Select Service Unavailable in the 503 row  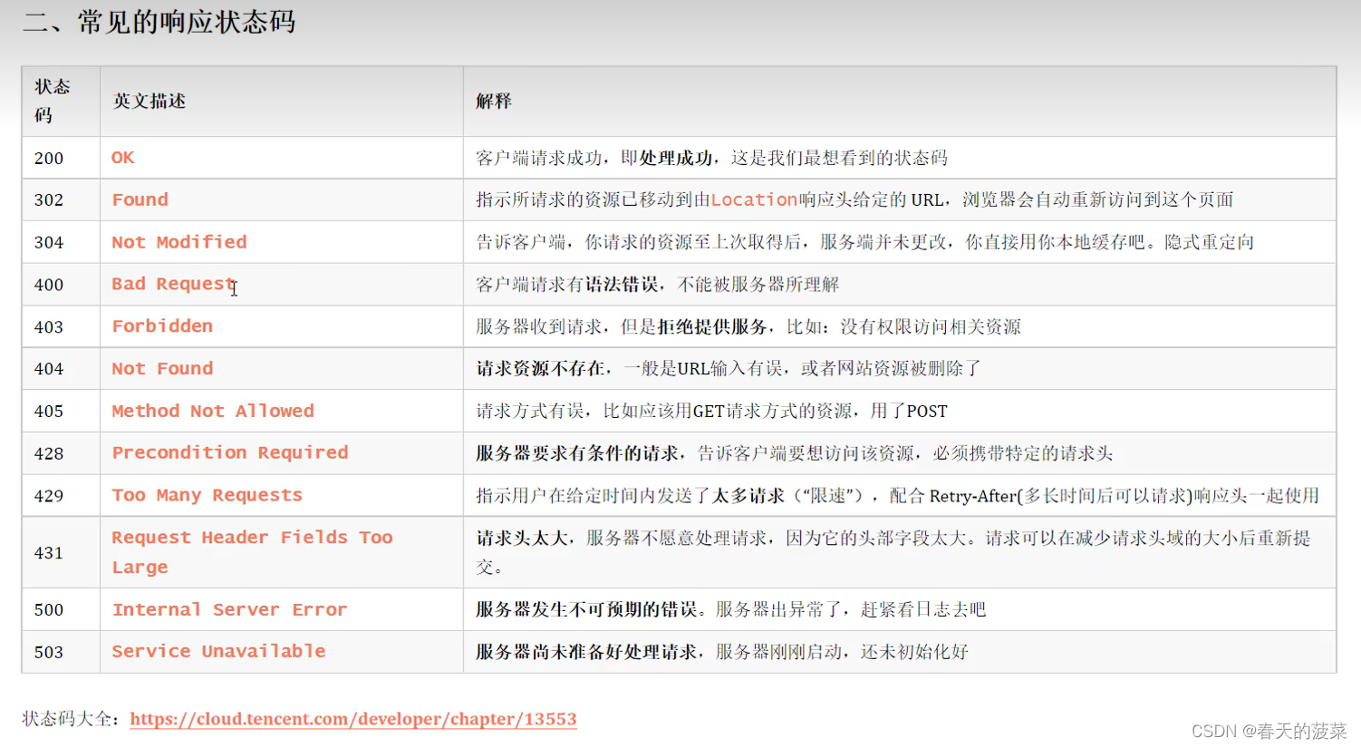click(x=217, y=651)
